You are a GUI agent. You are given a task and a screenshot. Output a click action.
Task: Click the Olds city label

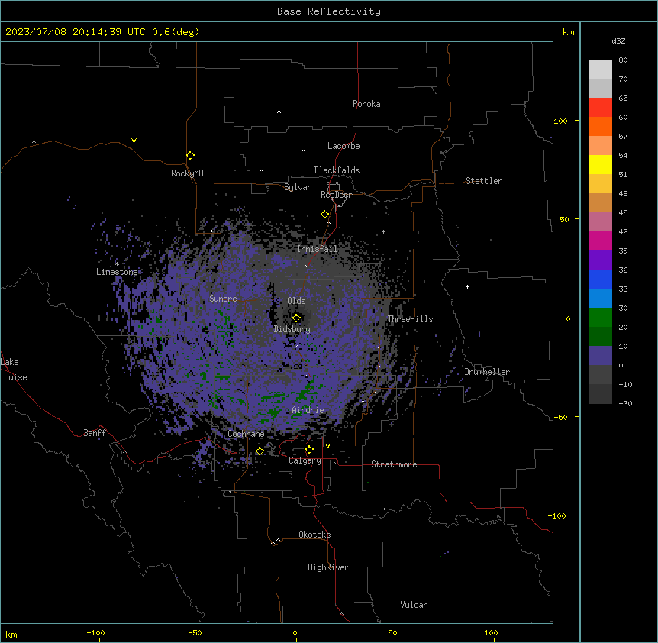coord(296,301)
